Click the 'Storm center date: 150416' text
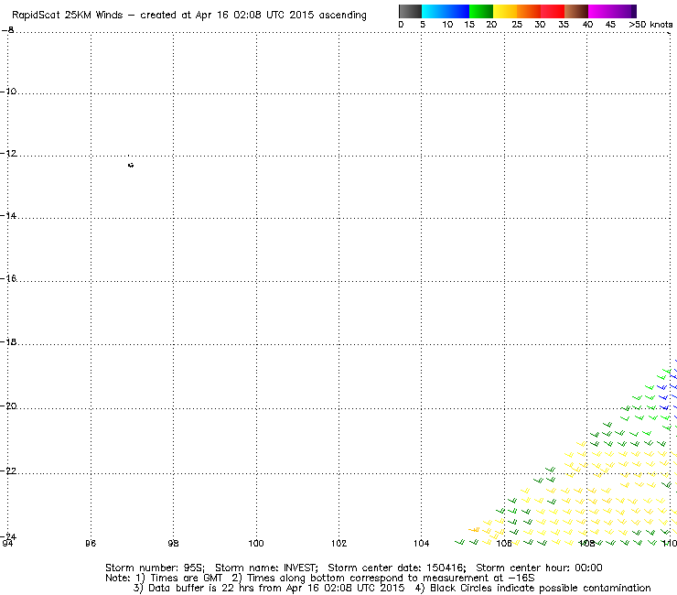The width and height of the screenshot is (677, 595). pos(397,568)
